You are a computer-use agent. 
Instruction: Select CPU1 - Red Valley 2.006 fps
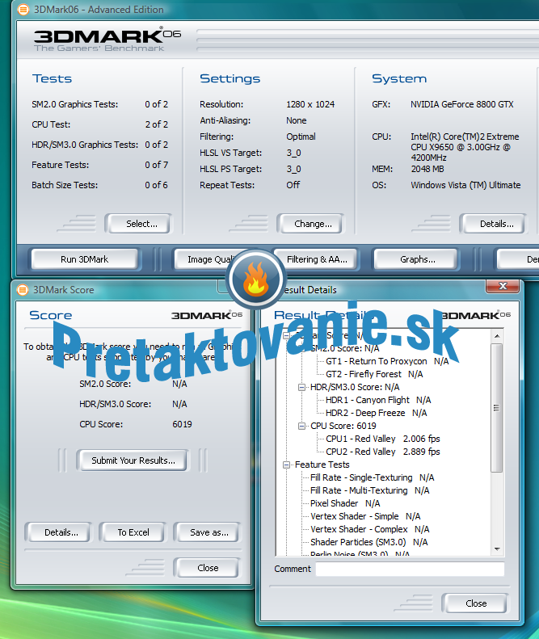pos(382,439)
